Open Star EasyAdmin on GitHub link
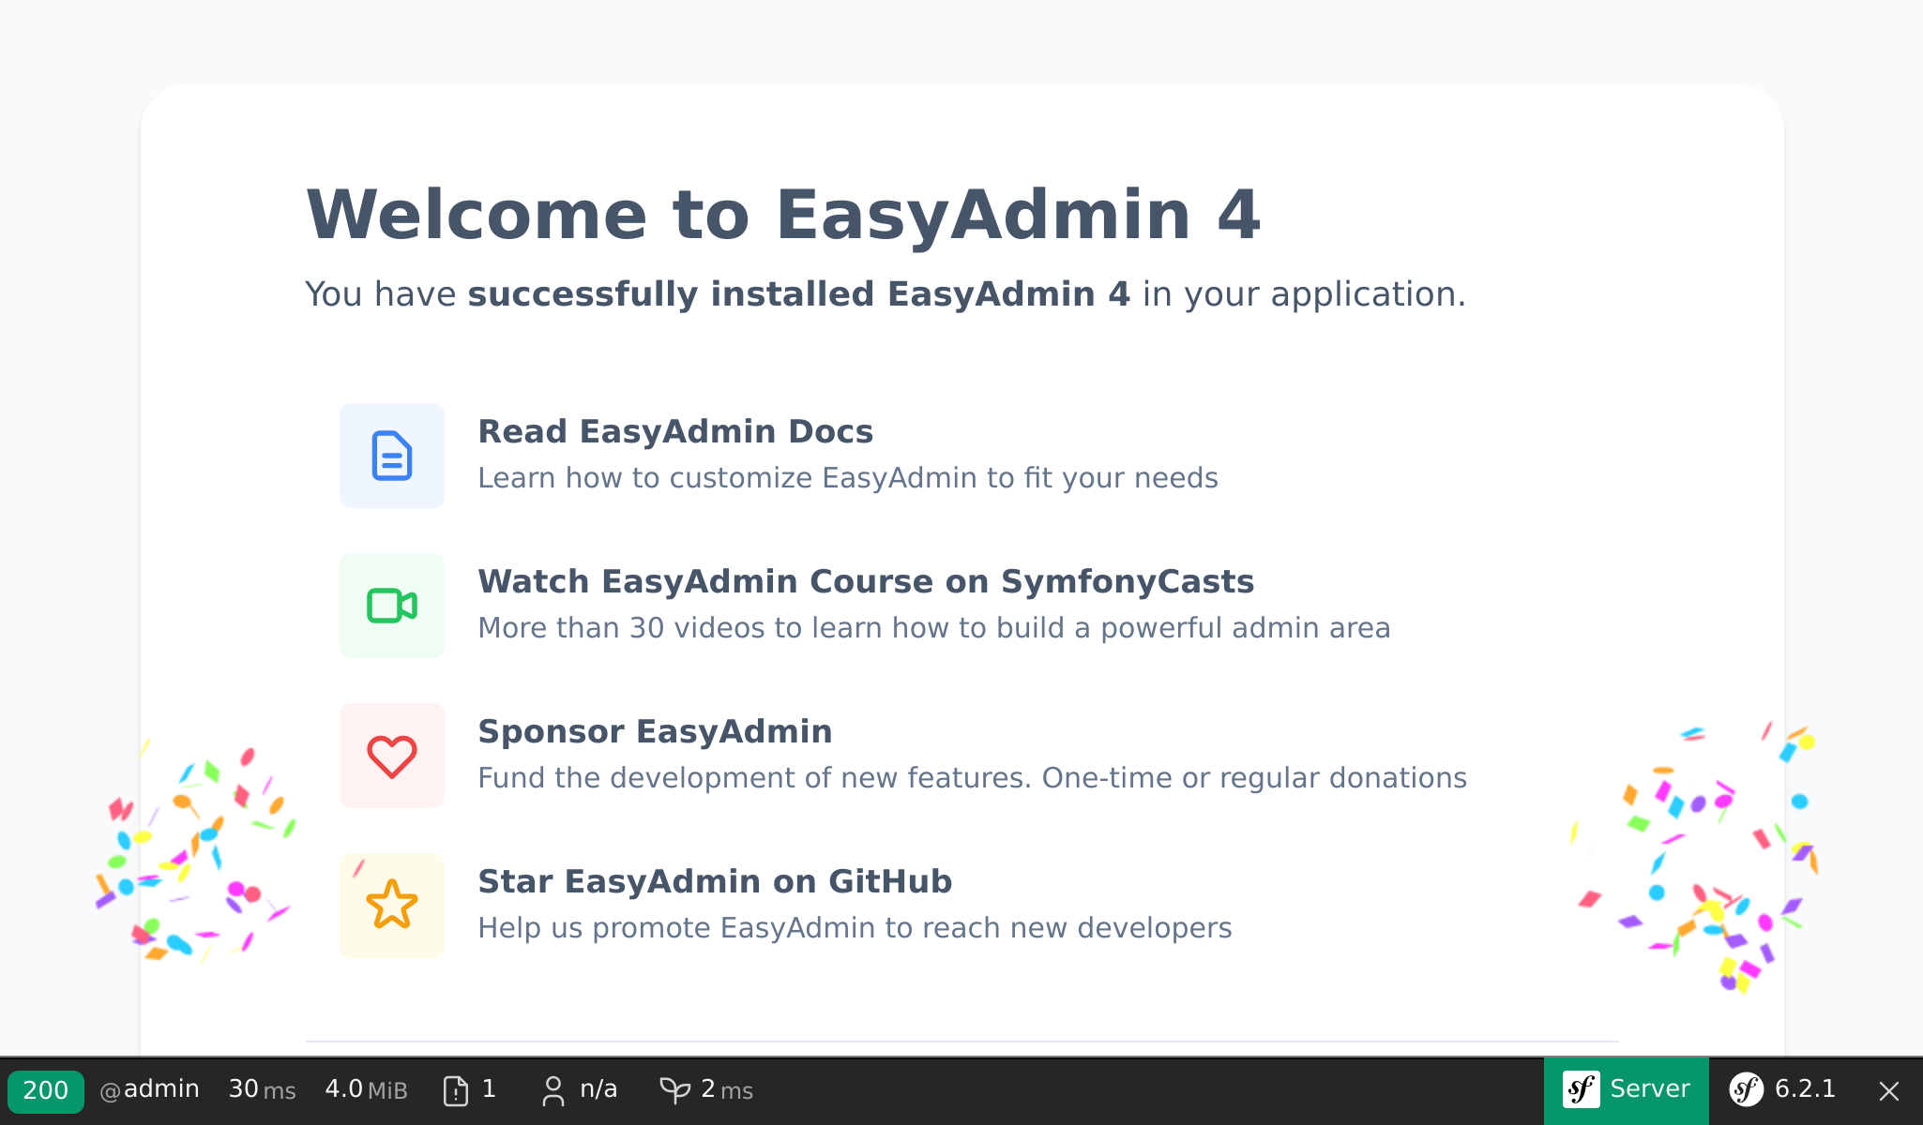Screen dimensions: 1923x1125 point(715,881)
